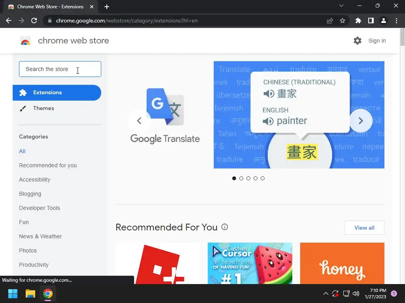Open the Fun category
Image resolution: width=405 pixels, height=303 pixels.
click(24, 222)
